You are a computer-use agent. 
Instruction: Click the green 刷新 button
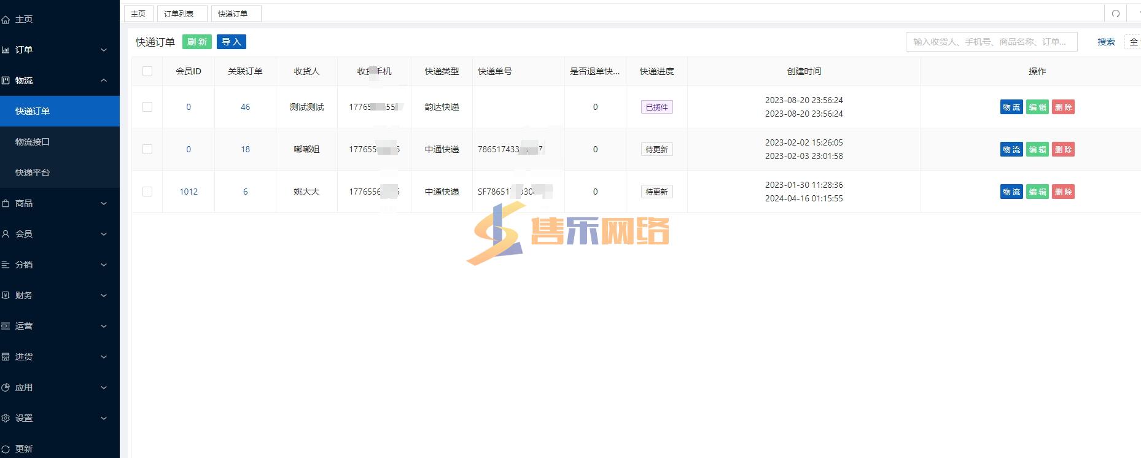pos(197,42)
